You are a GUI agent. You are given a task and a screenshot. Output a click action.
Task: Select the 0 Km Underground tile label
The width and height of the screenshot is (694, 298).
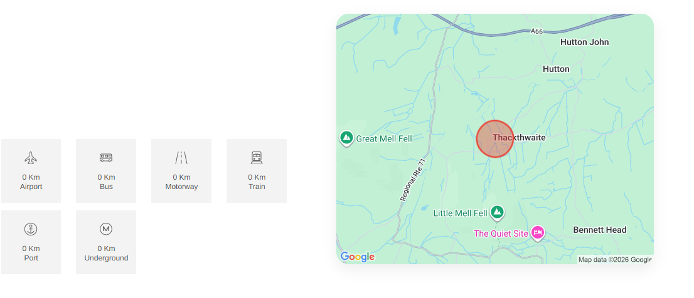pos(106,254)
